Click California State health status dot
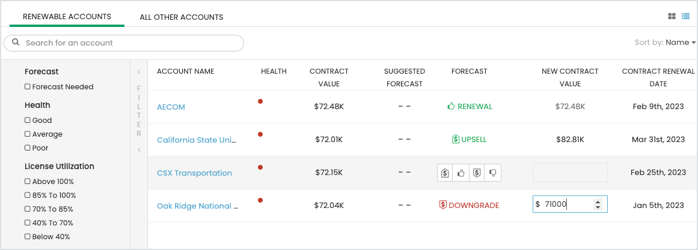698x250 pixels. click(x=260, y=134)
